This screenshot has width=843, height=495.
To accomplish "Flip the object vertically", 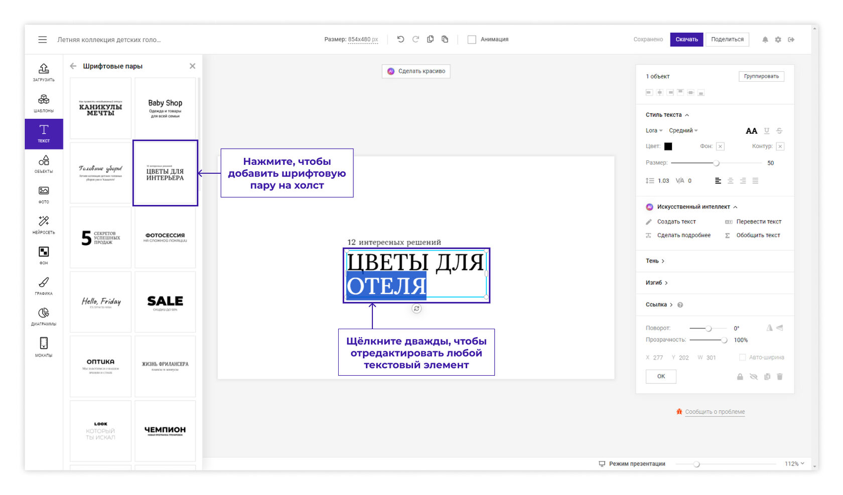I will (780, 328).
